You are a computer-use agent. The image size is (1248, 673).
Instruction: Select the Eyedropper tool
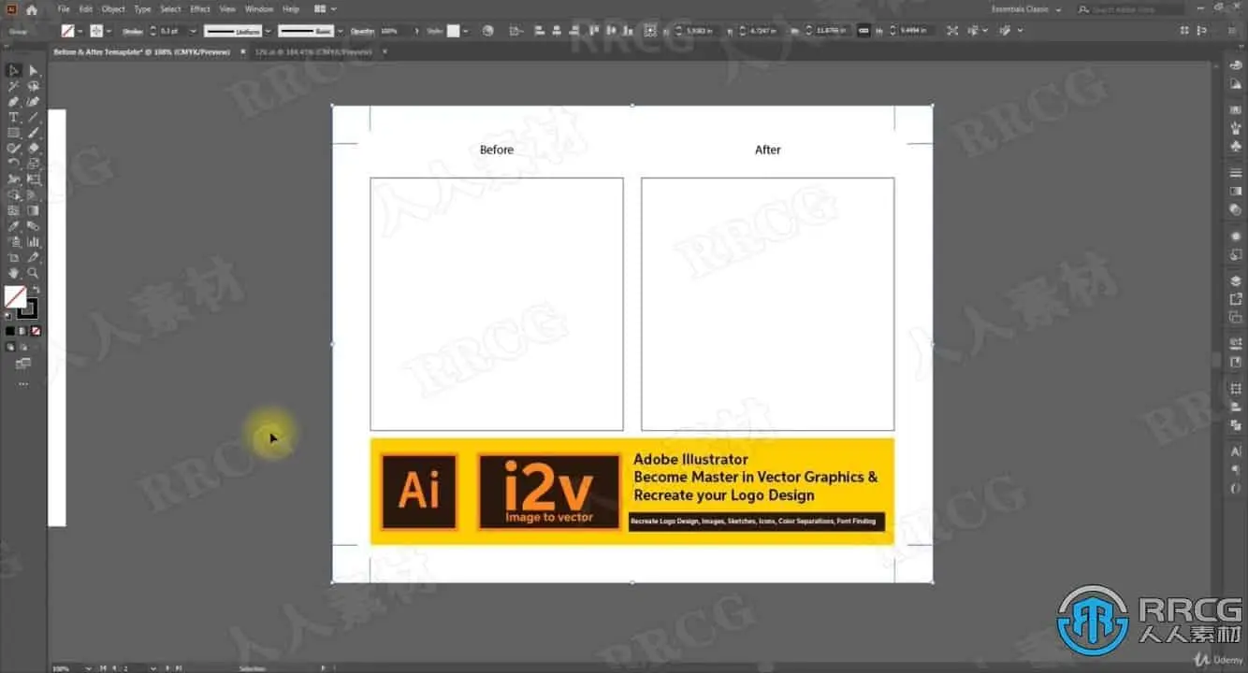[14, 226]
